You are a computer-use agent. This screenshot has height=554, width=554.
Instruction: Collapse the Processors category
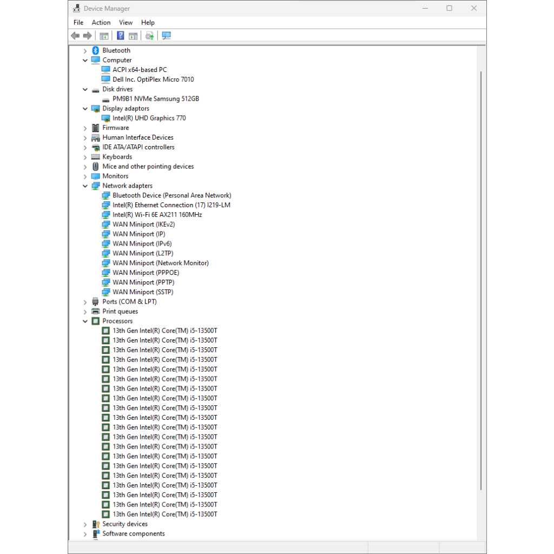pyautogui.click(x=85, y=321)
